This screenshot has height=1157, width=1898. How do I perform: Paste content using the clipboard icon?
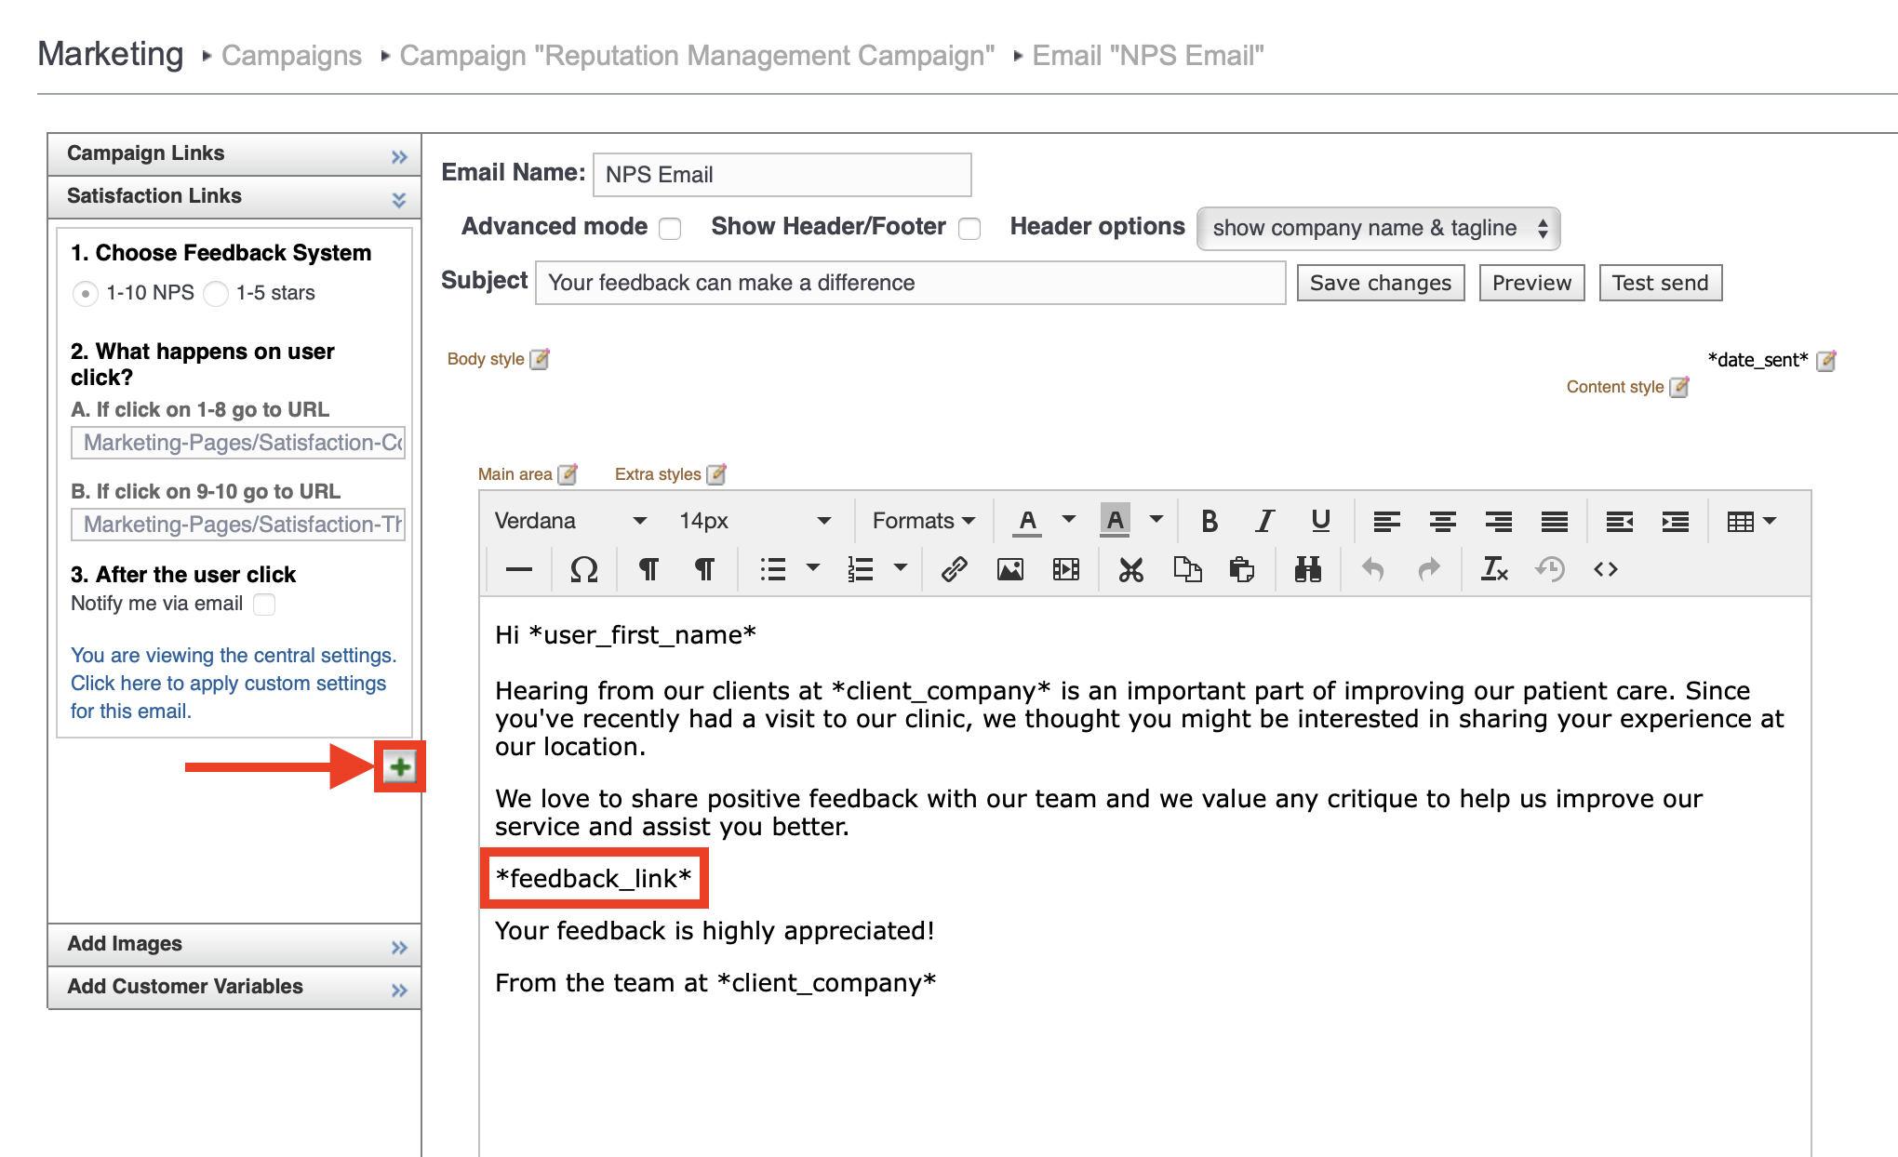(1242, 568)
